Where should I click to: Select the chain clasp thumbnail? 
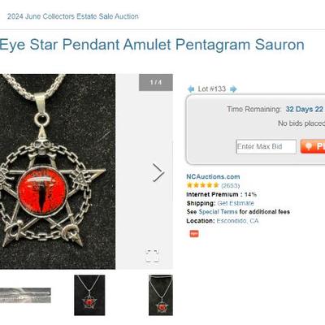coord(25,295)
